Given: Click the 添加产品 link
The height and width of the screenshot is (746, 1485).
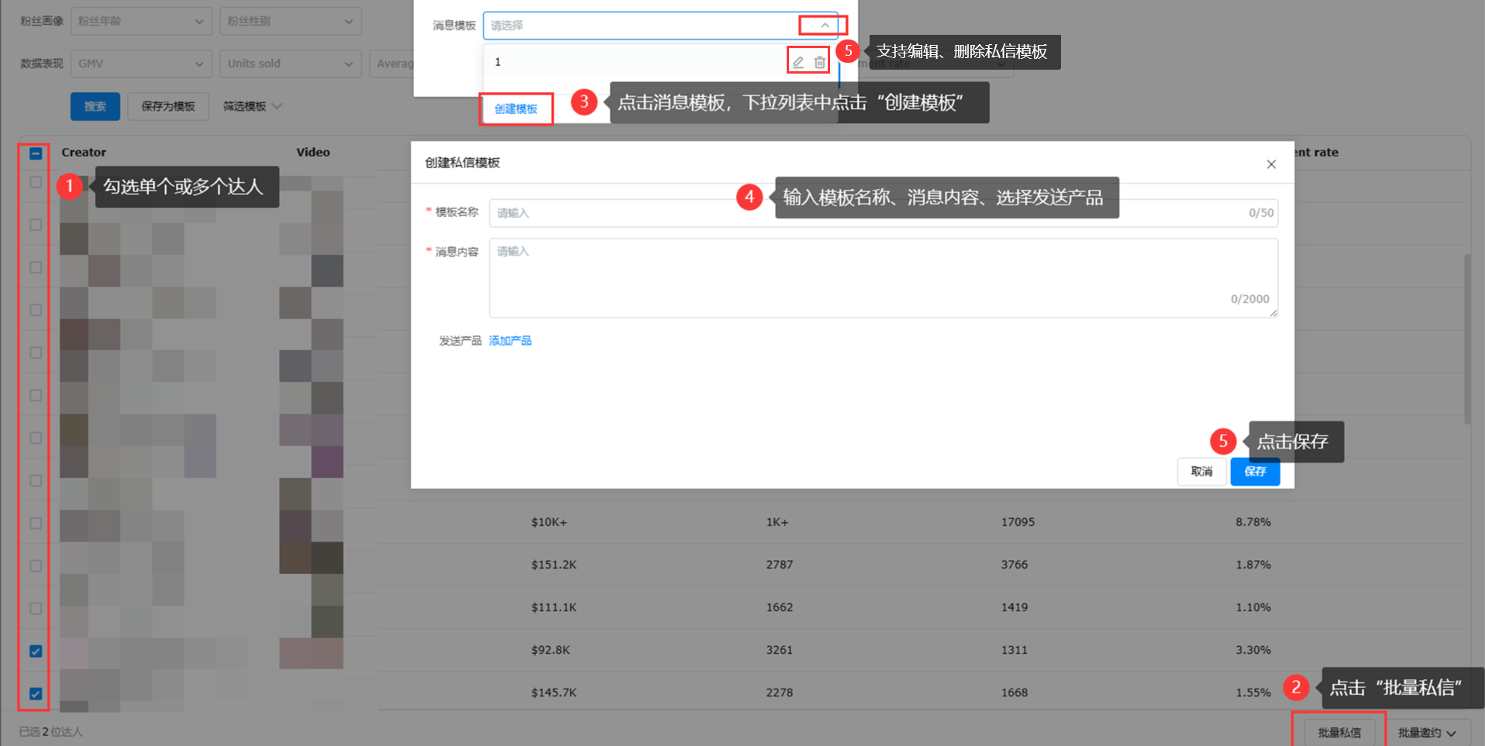Looking at the screenshot, I should (x=510, y=341).
